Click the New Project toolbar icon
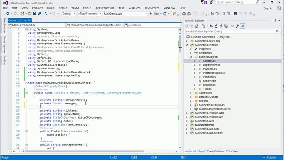Image resolution: width=284 pixels, height=160 pixels. 22,14
